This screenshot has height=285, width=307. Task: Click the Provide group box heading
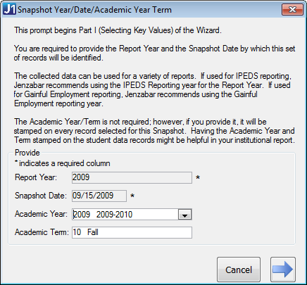pos(27,153)
